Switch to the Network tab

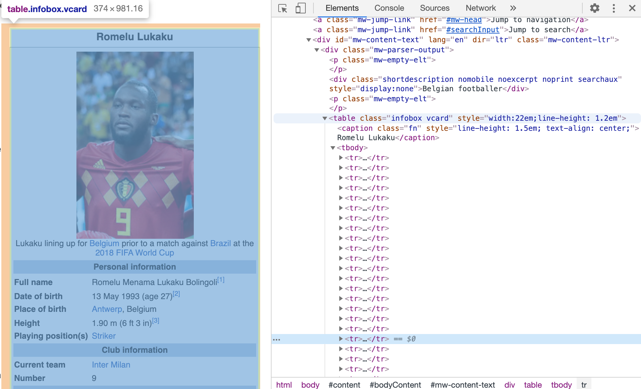(480, 8)
